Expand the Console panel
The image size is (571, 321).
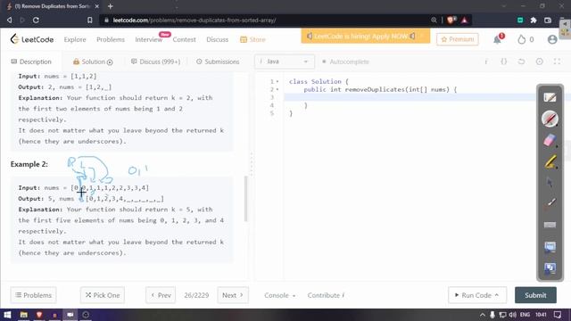(279, 295)
